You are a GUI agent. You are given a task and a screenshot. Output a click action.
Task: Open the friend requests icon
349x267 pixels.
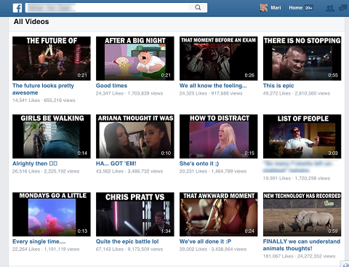click(x=330, y=8)
